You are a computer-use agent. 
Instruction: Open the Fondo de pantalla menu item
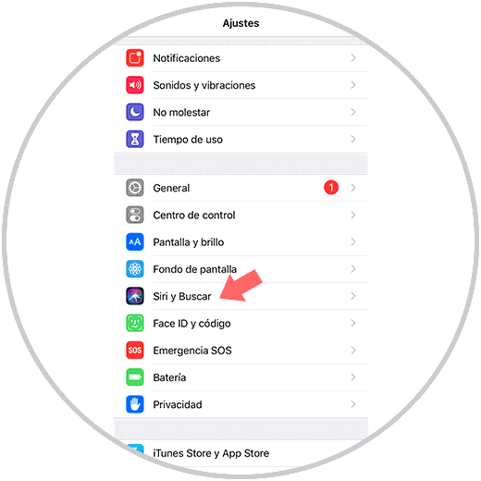click(x=240, y=269)
